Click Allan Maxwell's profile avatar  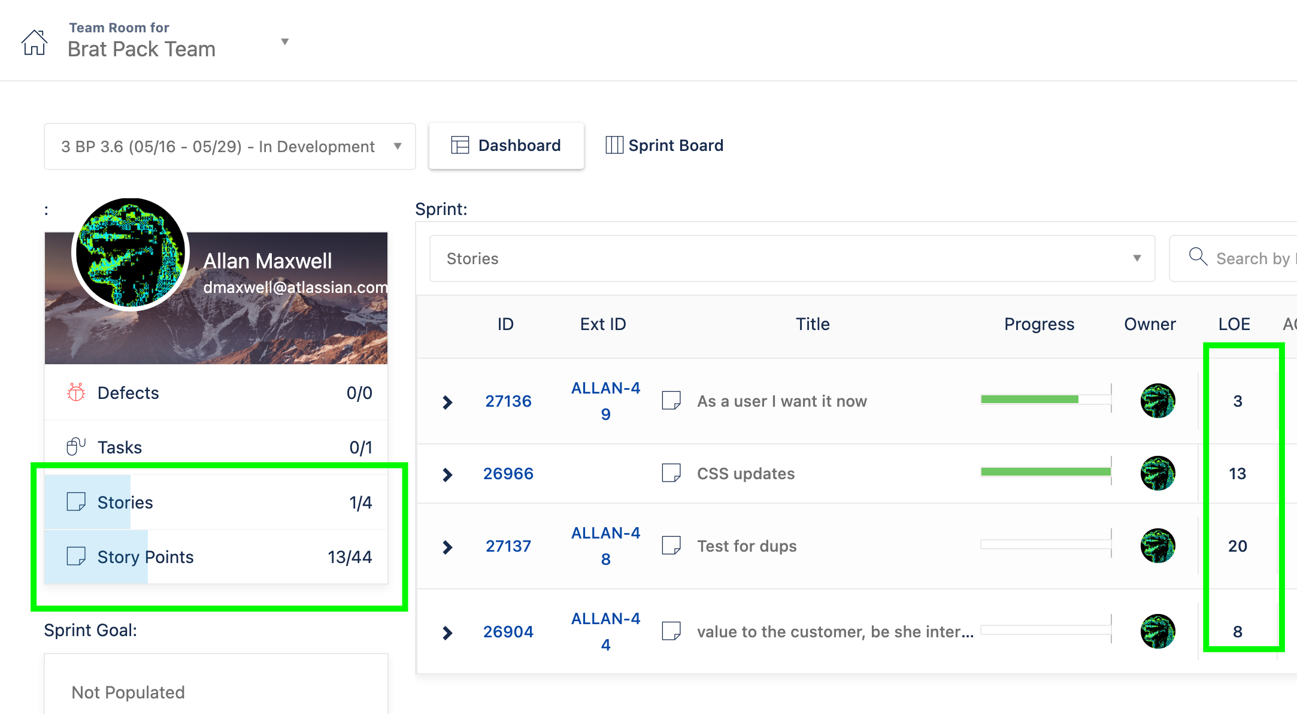131,252
